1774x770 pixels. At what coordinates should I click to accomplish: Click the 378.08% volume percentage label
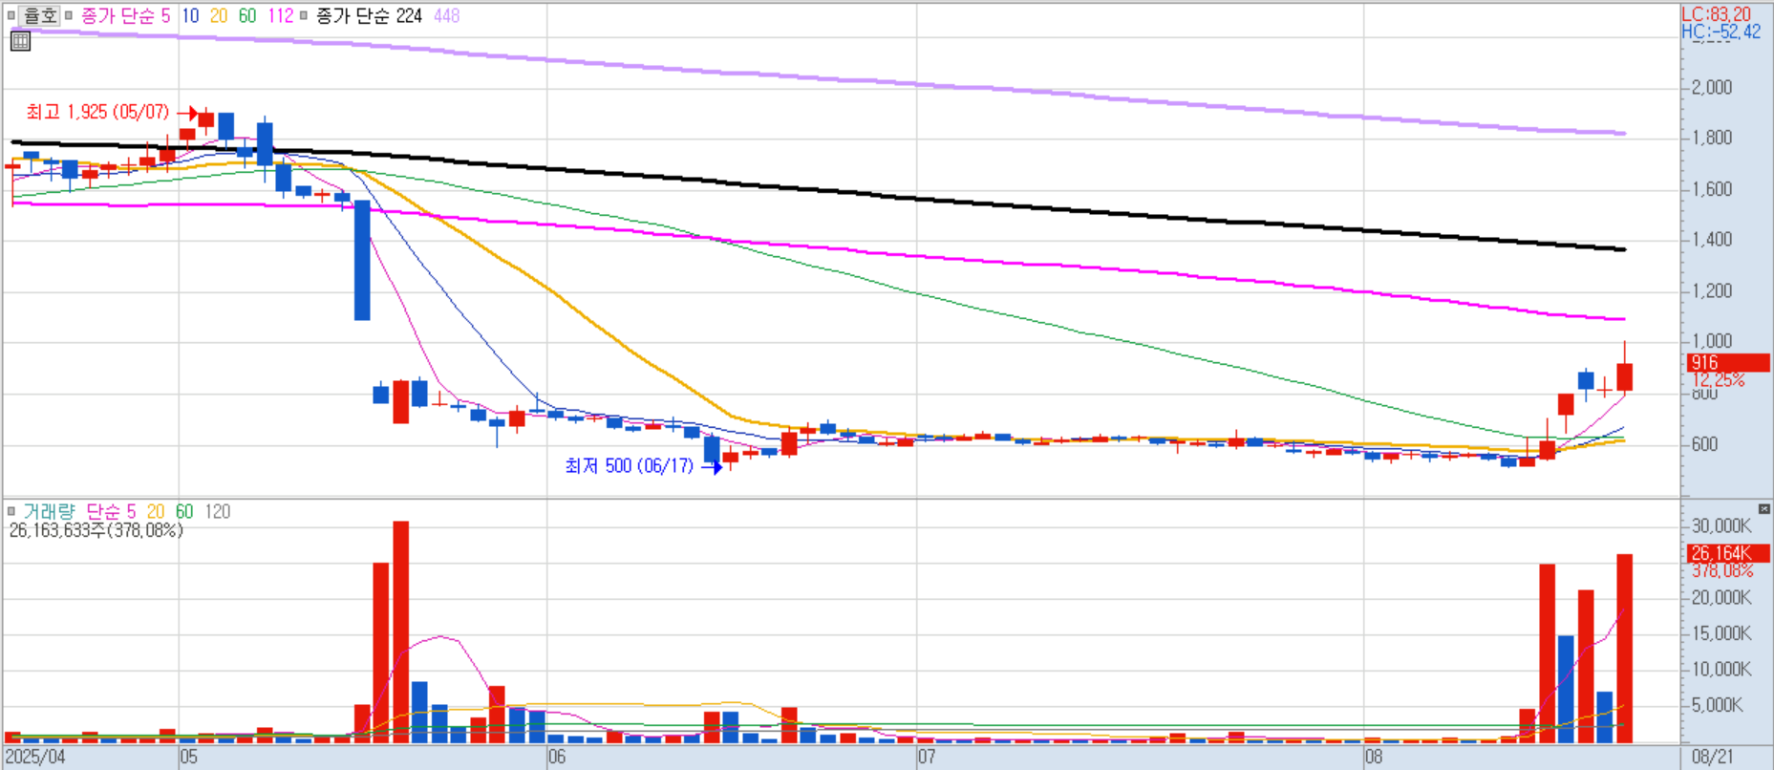pos(1722,570)
